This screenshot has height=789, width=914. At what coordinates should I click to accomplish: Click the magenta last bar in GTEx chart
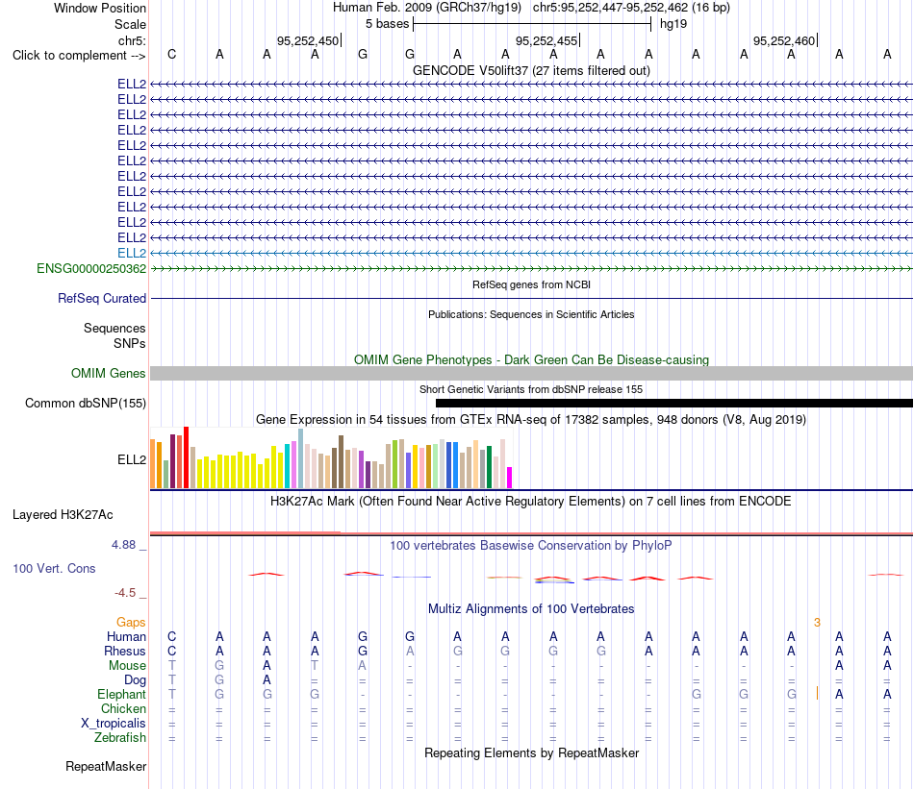tap(510, 478)
